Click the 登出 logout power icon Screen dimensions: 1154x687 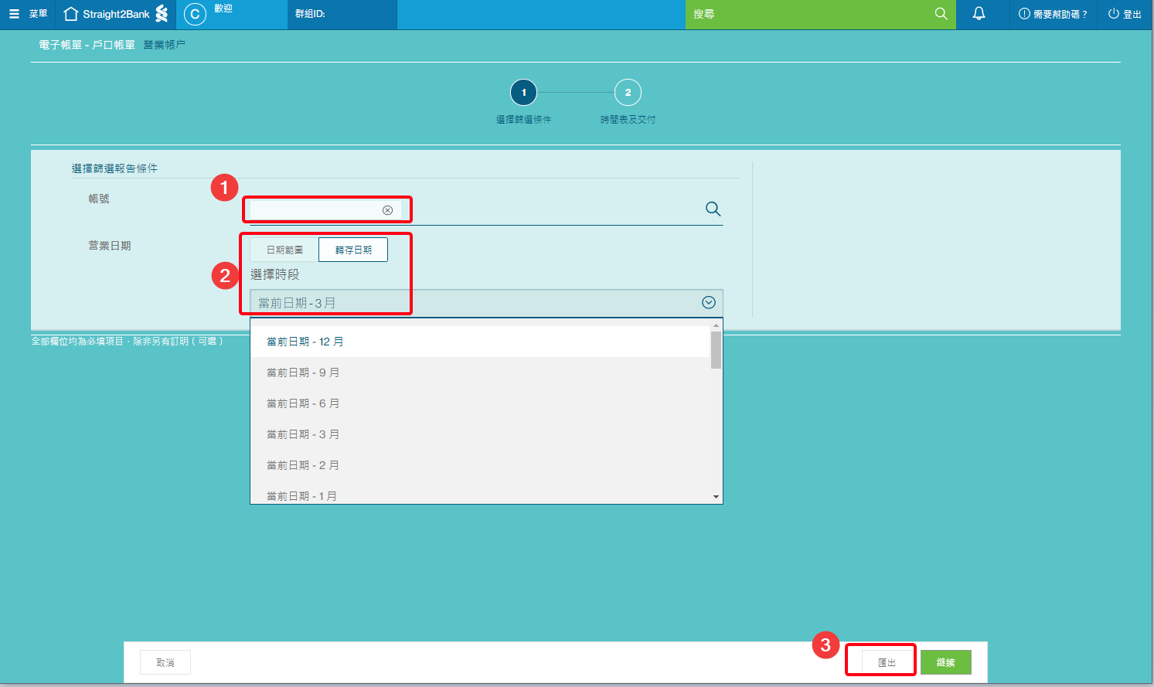point(1113,14)
